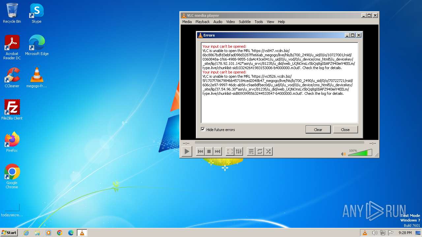422x237 pixels.
Task: Maximize the Errors dialog
Action: pyautogui.click(x=353, y=35)
